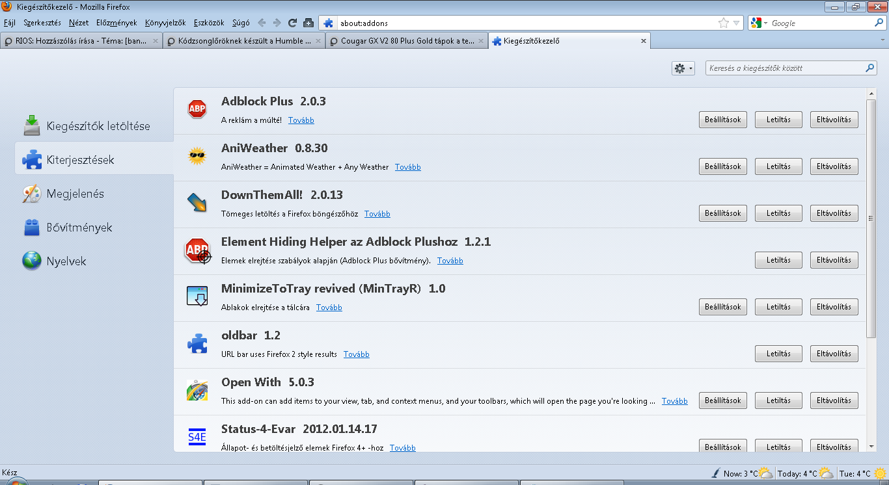Click the address bar puzzle site icon
889x485 pixels.
(x=329, y=23)
